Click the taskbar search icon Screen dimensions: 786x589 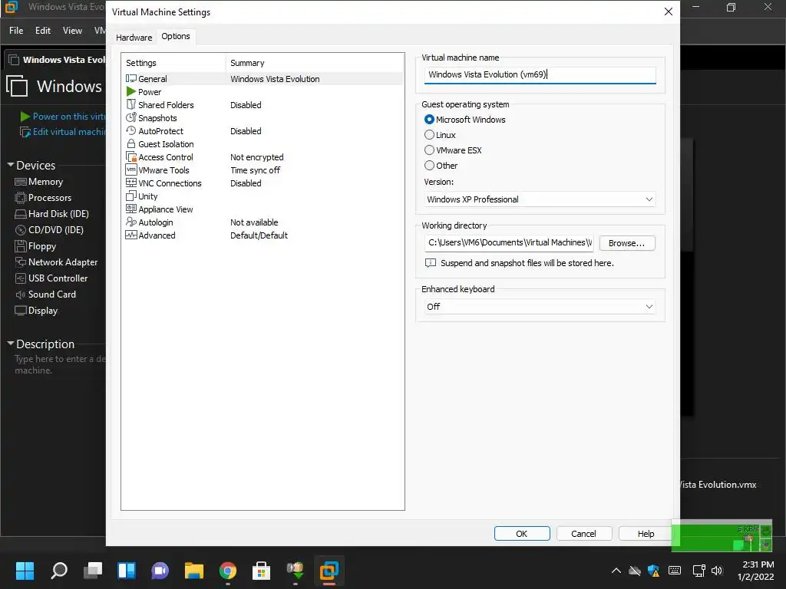(x=59, y=571)
